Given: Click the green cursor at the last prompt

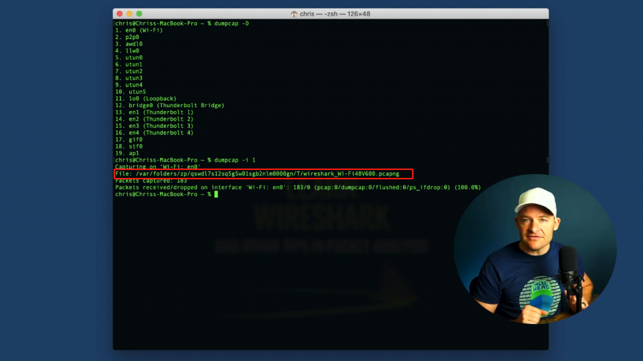Looking at the screenshot, I should click(x=216, y=194).
